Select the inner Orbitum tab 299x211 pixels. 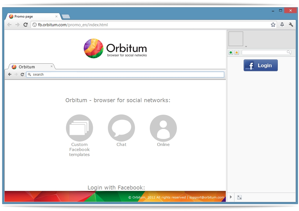point(32,67)
